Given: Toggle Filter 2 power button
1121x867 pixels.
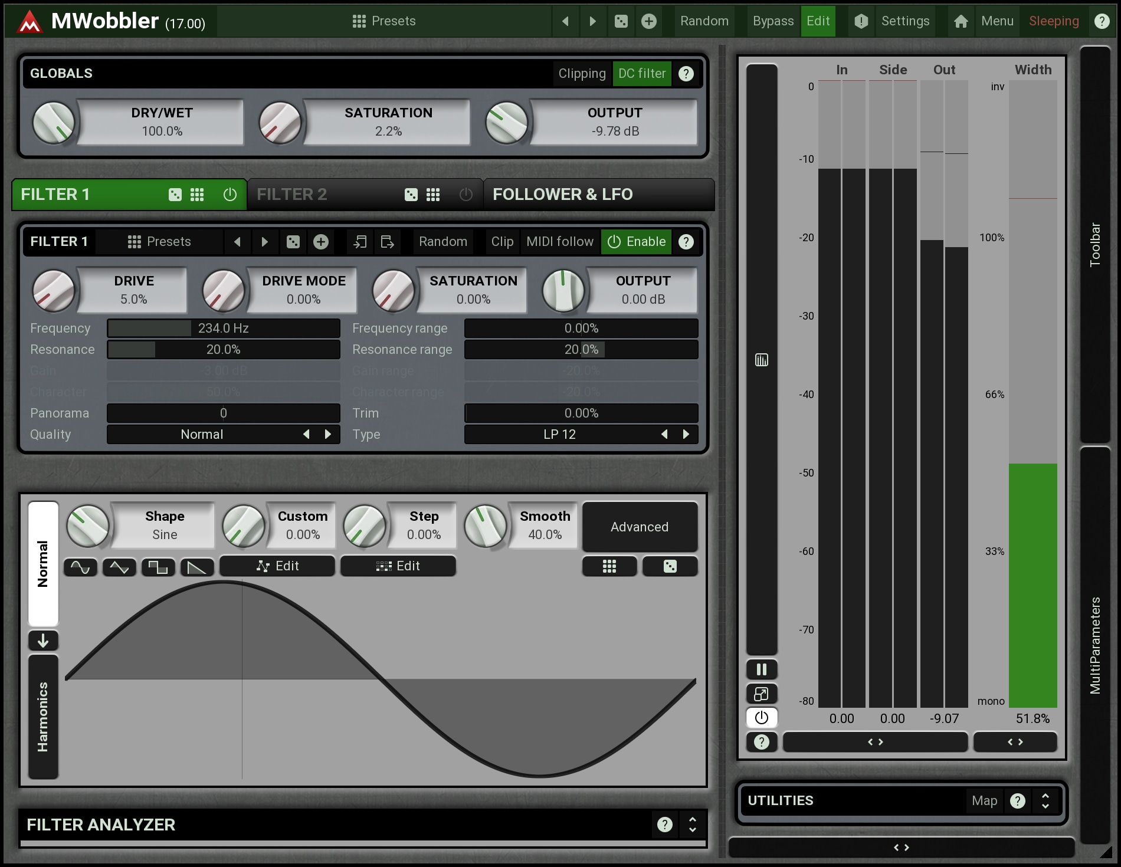Looking at the screenshot, I should (x=466, y=195).
